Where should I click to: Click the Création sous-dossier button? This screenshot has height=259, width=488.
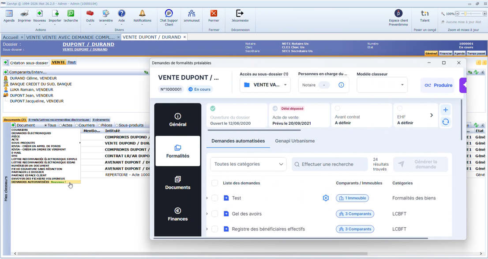26,63
